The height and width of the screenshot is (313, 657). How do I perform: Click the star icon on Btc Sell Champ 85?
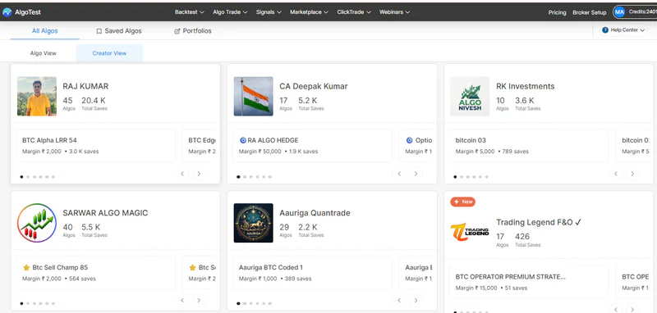(x=26, y=267)
